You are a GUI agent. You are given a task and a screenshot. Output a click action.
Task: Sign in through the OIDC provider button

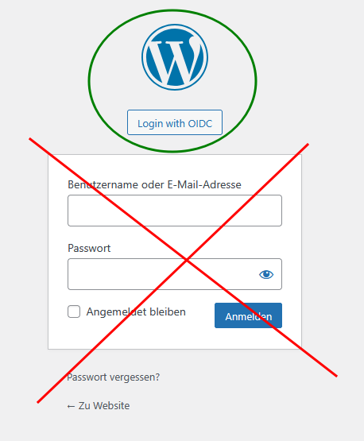click(x=175, y=122)
